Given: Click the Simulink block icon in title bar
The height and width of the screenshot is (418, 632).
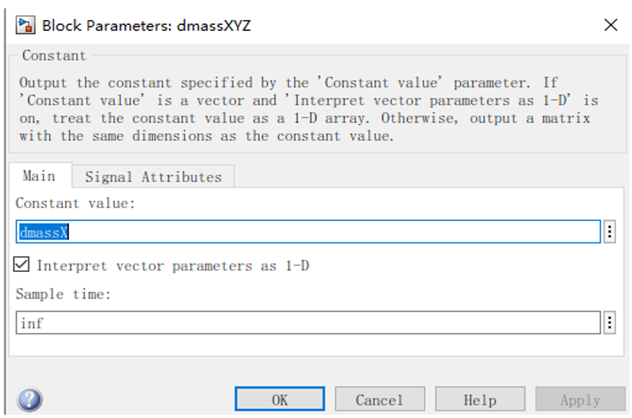Looking at the screenshot, I should pos(25,25).
